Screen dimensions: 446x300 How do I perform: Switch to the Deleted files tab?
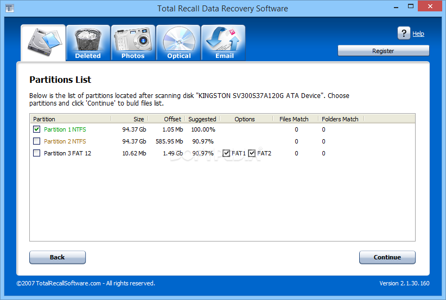(88, 43)
